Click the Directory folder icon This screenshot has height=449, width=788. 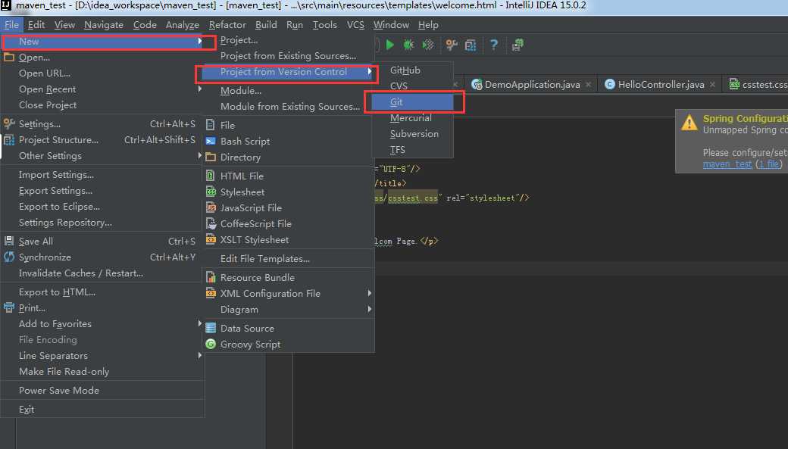(x=211, y=157)
